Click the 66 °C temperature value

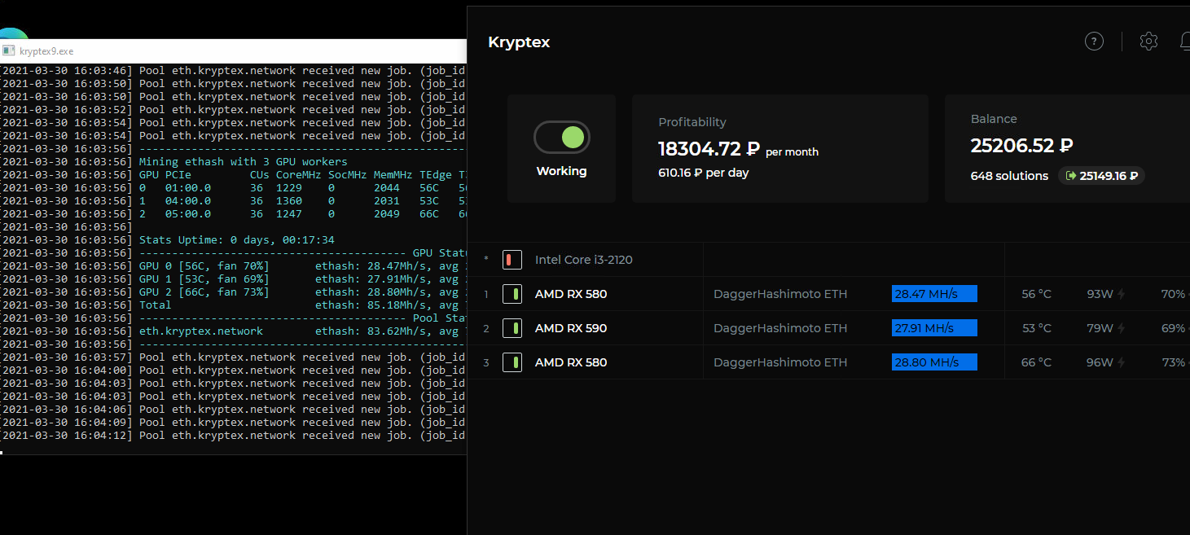(x=1037, y=362)
